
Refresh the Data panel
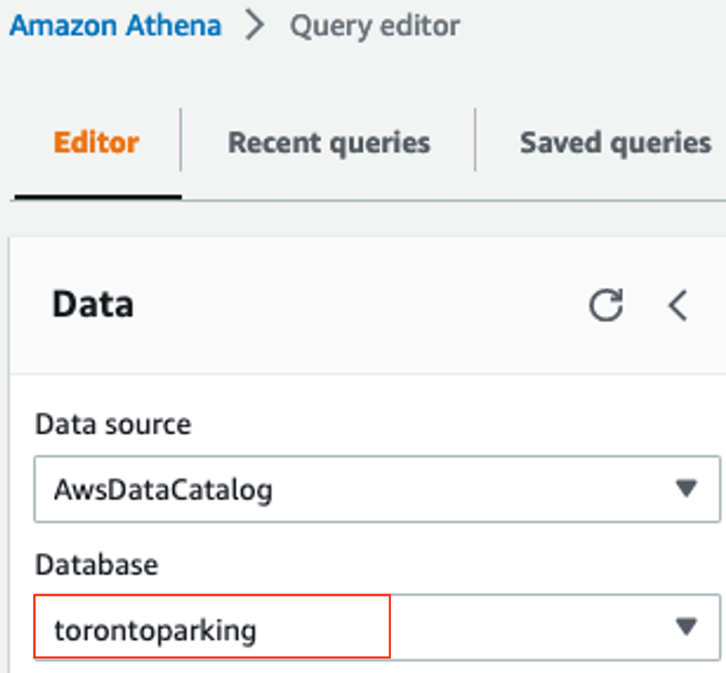(606, 305)
